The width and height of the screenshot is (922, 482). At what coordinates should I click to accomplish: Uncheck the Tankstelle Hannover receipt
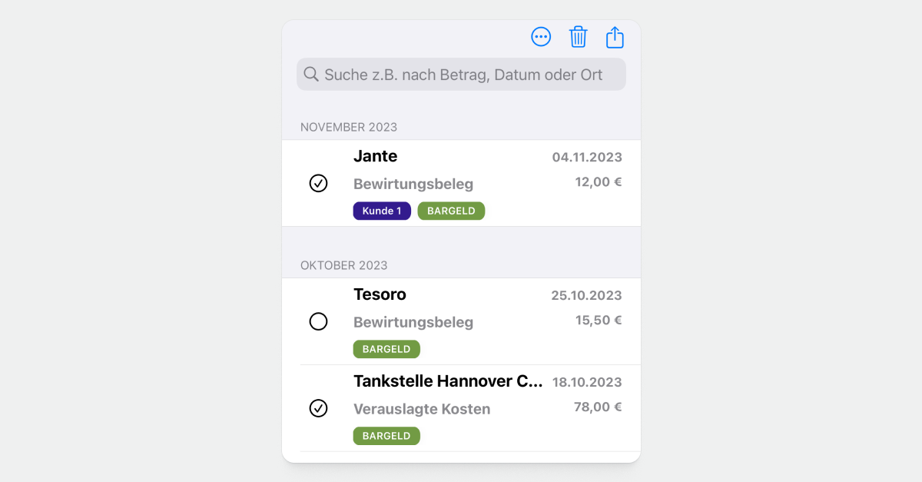(318, 408)
